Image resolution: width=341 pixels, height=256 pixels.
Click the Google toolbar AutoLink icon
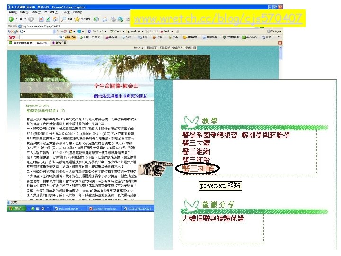[x=128, y=32]
